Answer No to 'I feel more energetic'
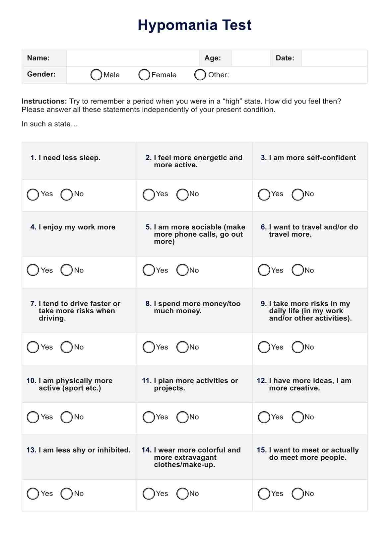This screenshot has height=541, width=390. click(182, 194)
